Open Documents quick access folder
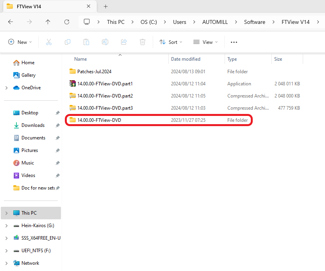325x271 pixels. click(33, 138)
